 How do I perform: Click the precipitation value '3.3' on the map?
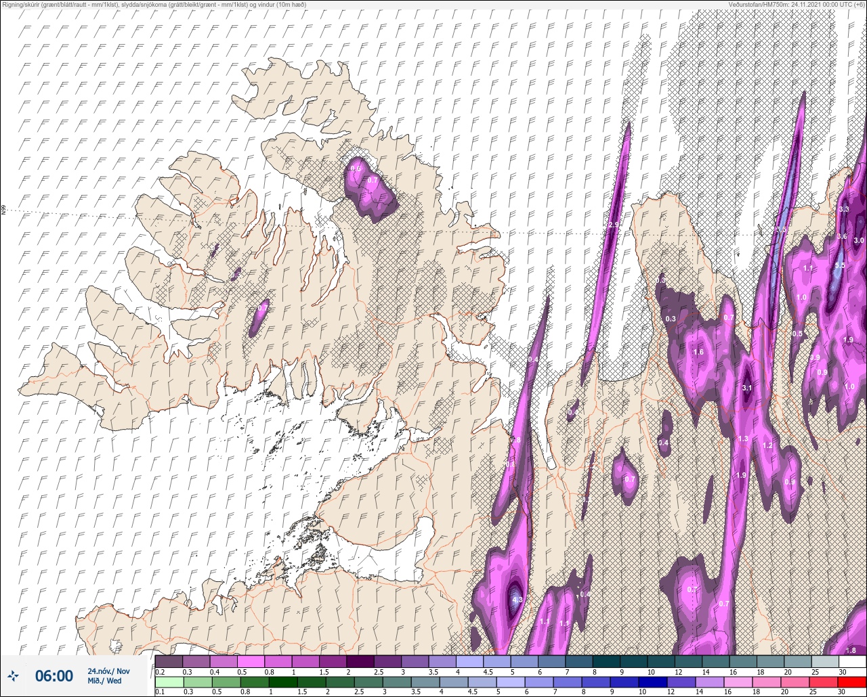(844, 210)
